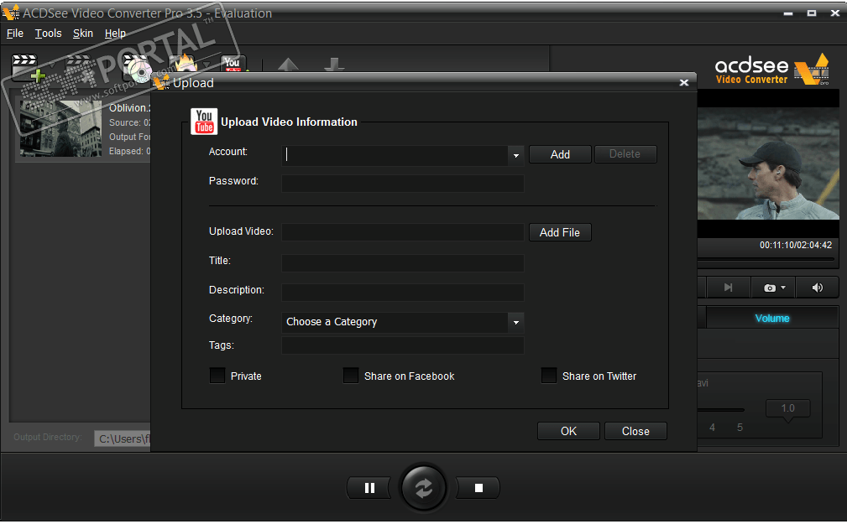Viewport: 847px width, 524px height.
Task: Click the acdsee Video Converter logo
Action: [x=772, y=70]
